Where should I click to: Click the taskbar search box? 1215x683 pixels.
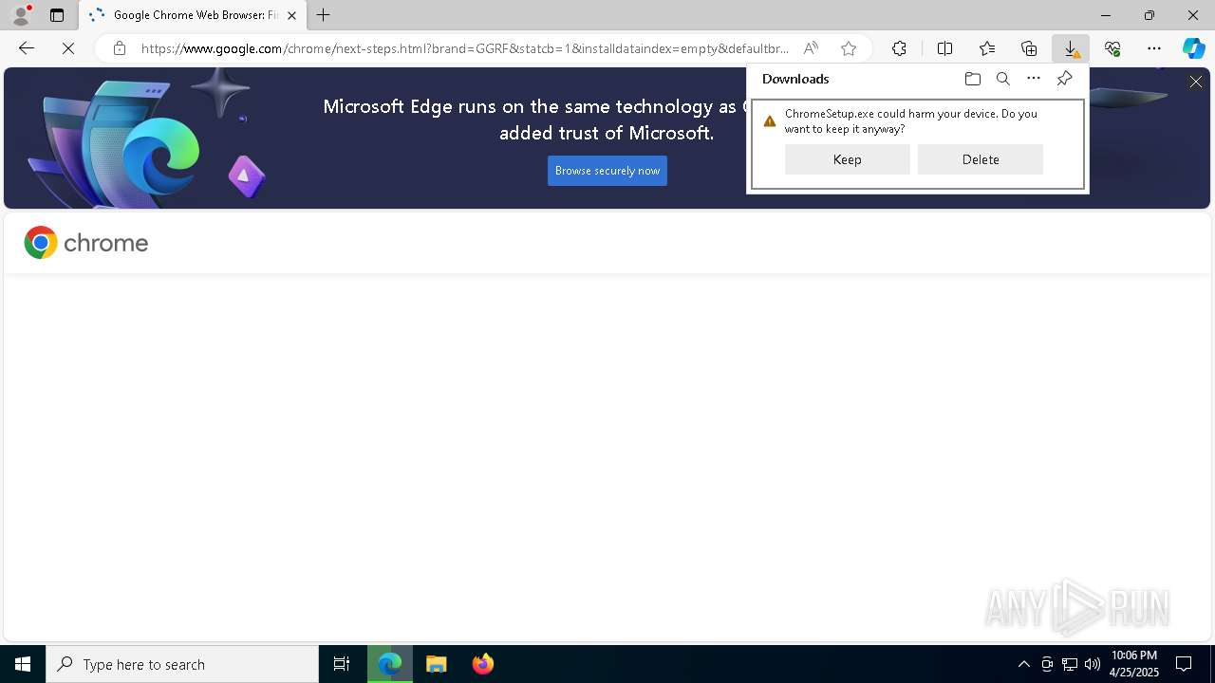coord(182,664)
